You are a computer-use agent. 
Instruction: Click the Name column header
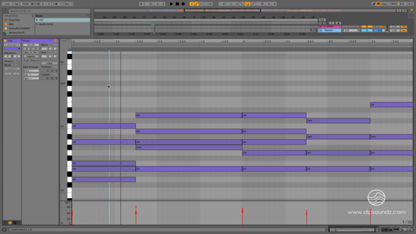[62, 16]
